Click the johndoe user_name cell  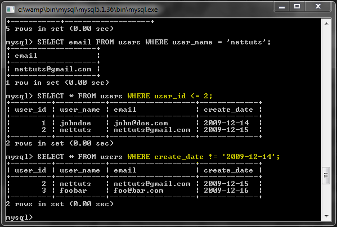(75, 123)
